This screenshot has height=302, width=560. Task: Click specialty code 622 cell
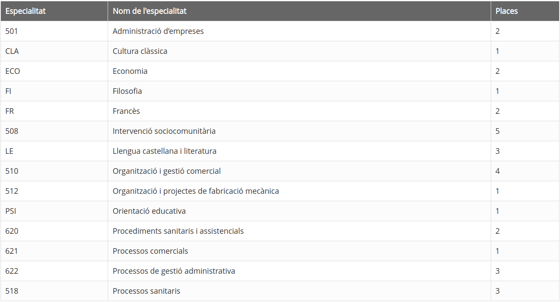pos(54,271)
